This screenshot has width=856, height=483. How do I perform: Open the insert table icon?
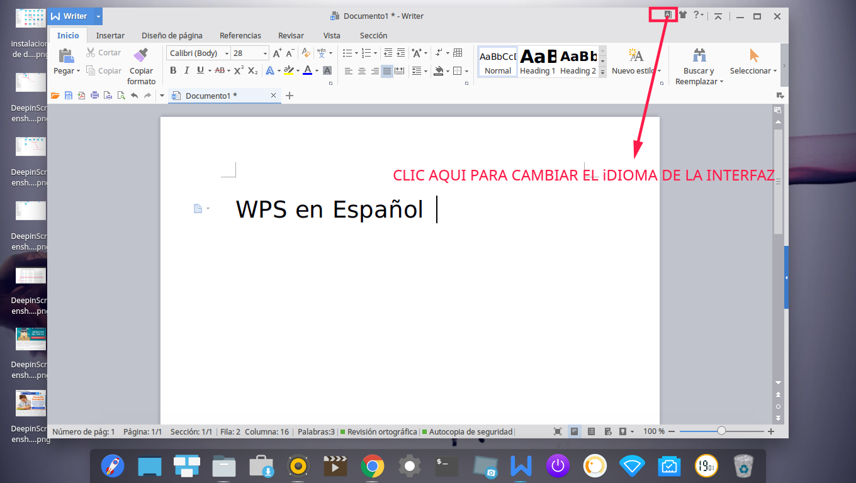(x=456, y=52)
